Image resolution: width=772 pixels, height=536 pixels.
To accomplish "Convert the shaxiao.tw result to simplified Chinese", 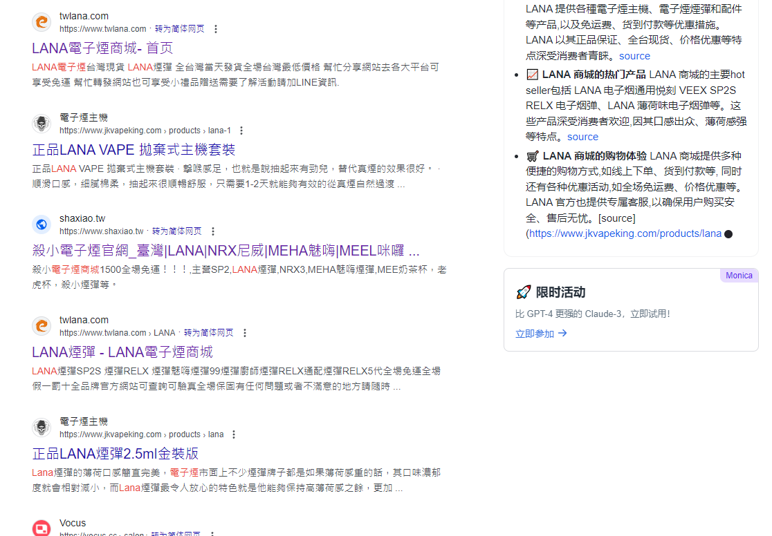I will (177, 231).
